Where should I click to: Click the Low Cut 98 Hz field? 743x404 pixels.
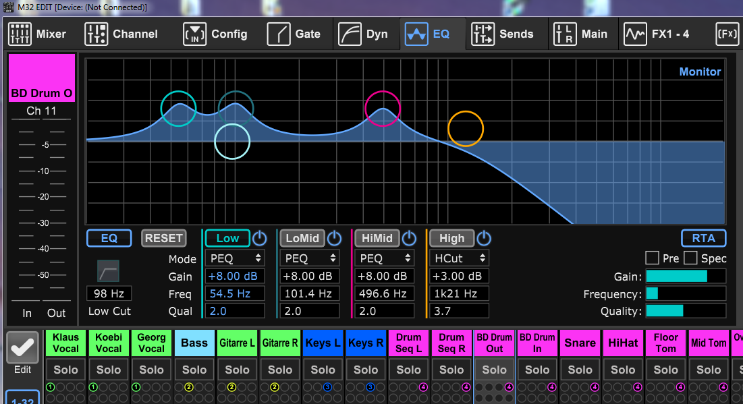109,293
